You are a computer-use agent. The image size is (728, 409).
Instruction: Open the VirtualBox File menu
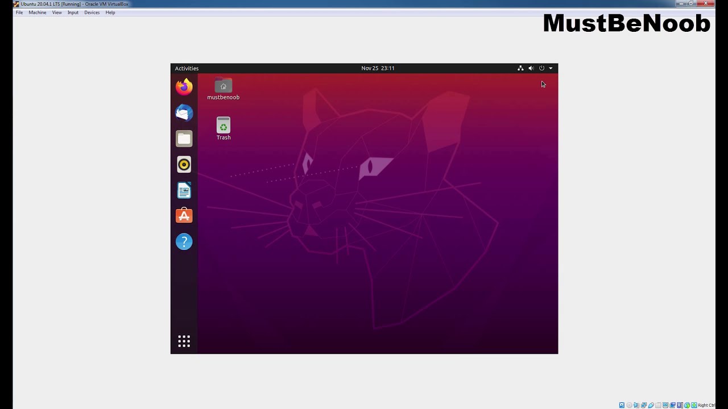click(19, 12)
